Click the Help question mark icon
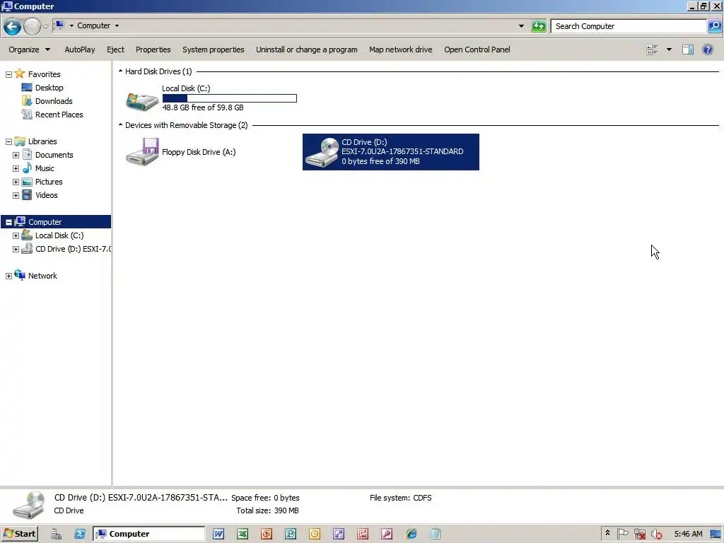The image size is (724, 543). point(707,49)
